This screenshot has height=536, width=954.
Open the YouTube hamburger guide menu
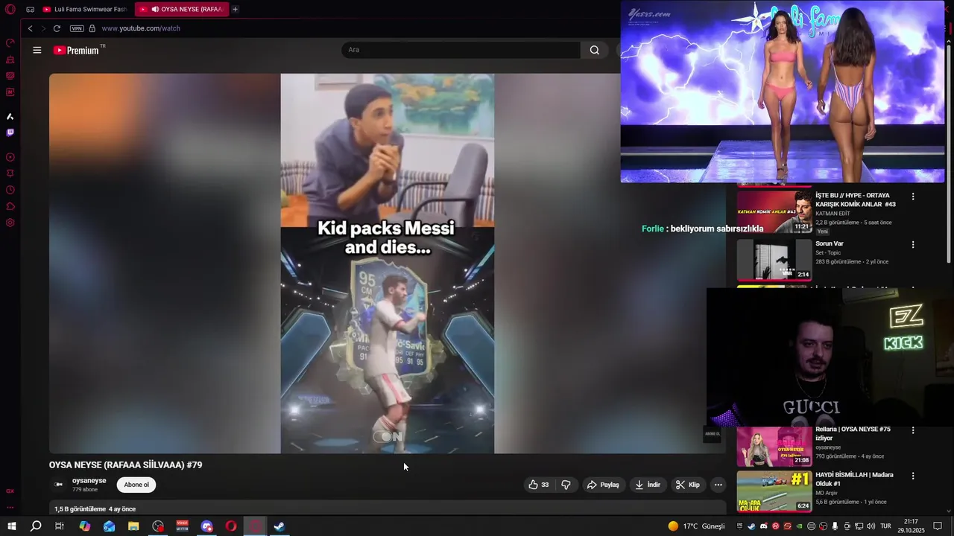click(x=37, y=50)
